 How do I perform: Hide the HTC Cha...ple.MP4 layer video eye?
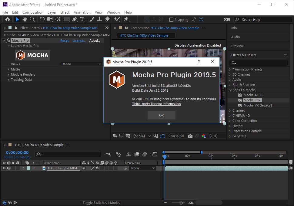coord(4,168)
